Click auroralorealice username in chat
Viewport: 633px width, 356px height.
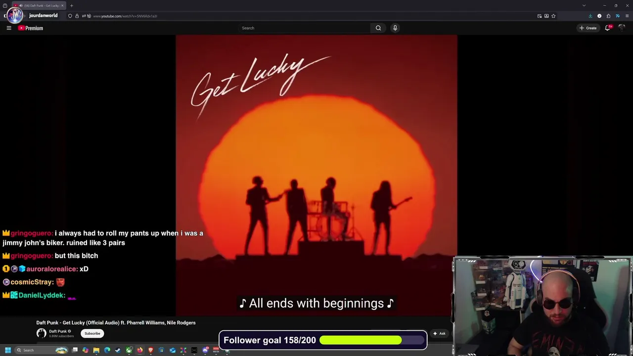coord(52,269)
